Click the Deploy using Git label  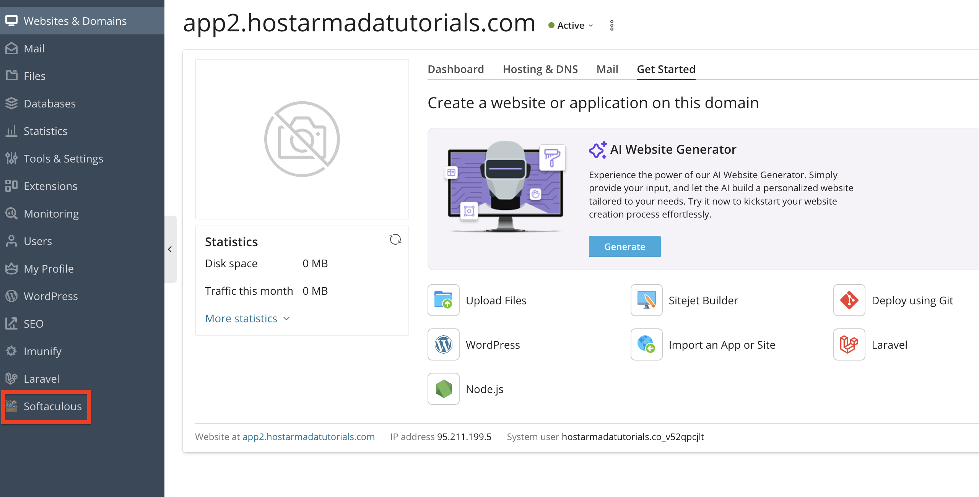912,300
